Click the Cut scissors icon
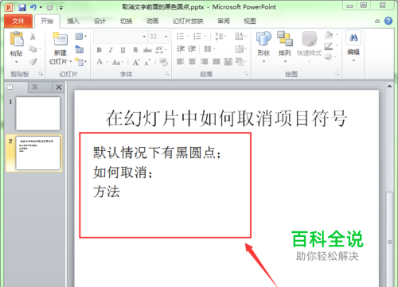The width and height of the screenshot is (398, 287). pyautogui.click(x=33, y=37)
